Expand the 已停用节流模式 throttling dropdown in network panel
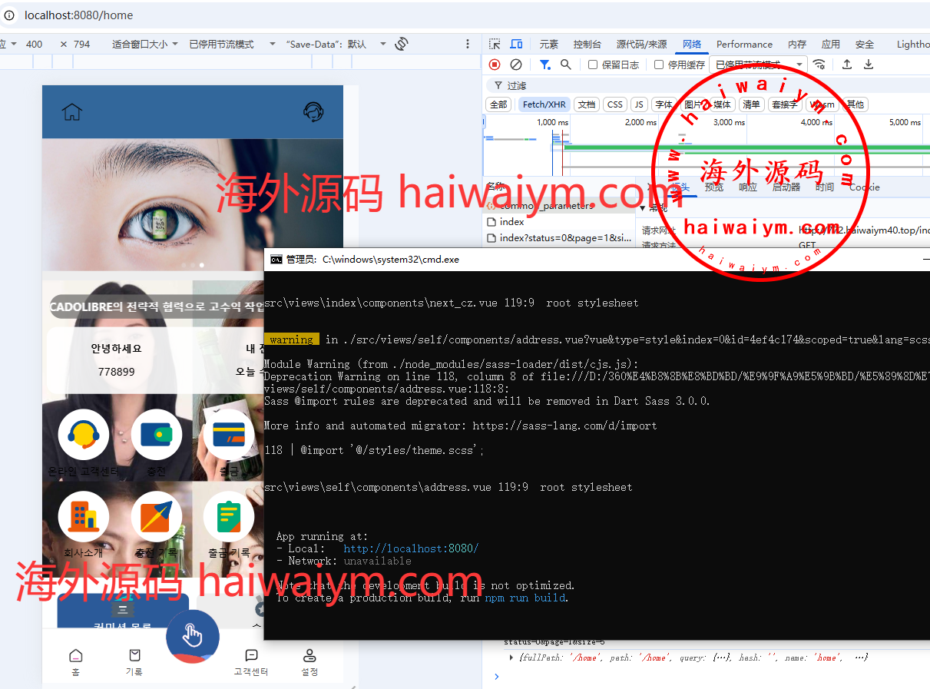The image size is (930, 689). pyautogui.click(x=759, y=65)
